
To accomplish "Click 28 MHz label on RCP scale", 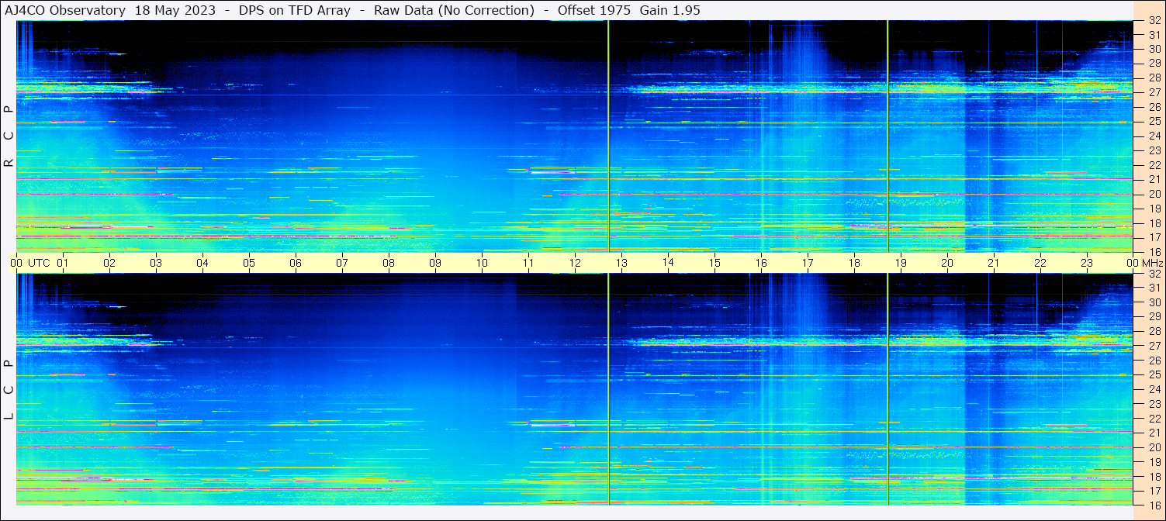I will pos(1154,78).
